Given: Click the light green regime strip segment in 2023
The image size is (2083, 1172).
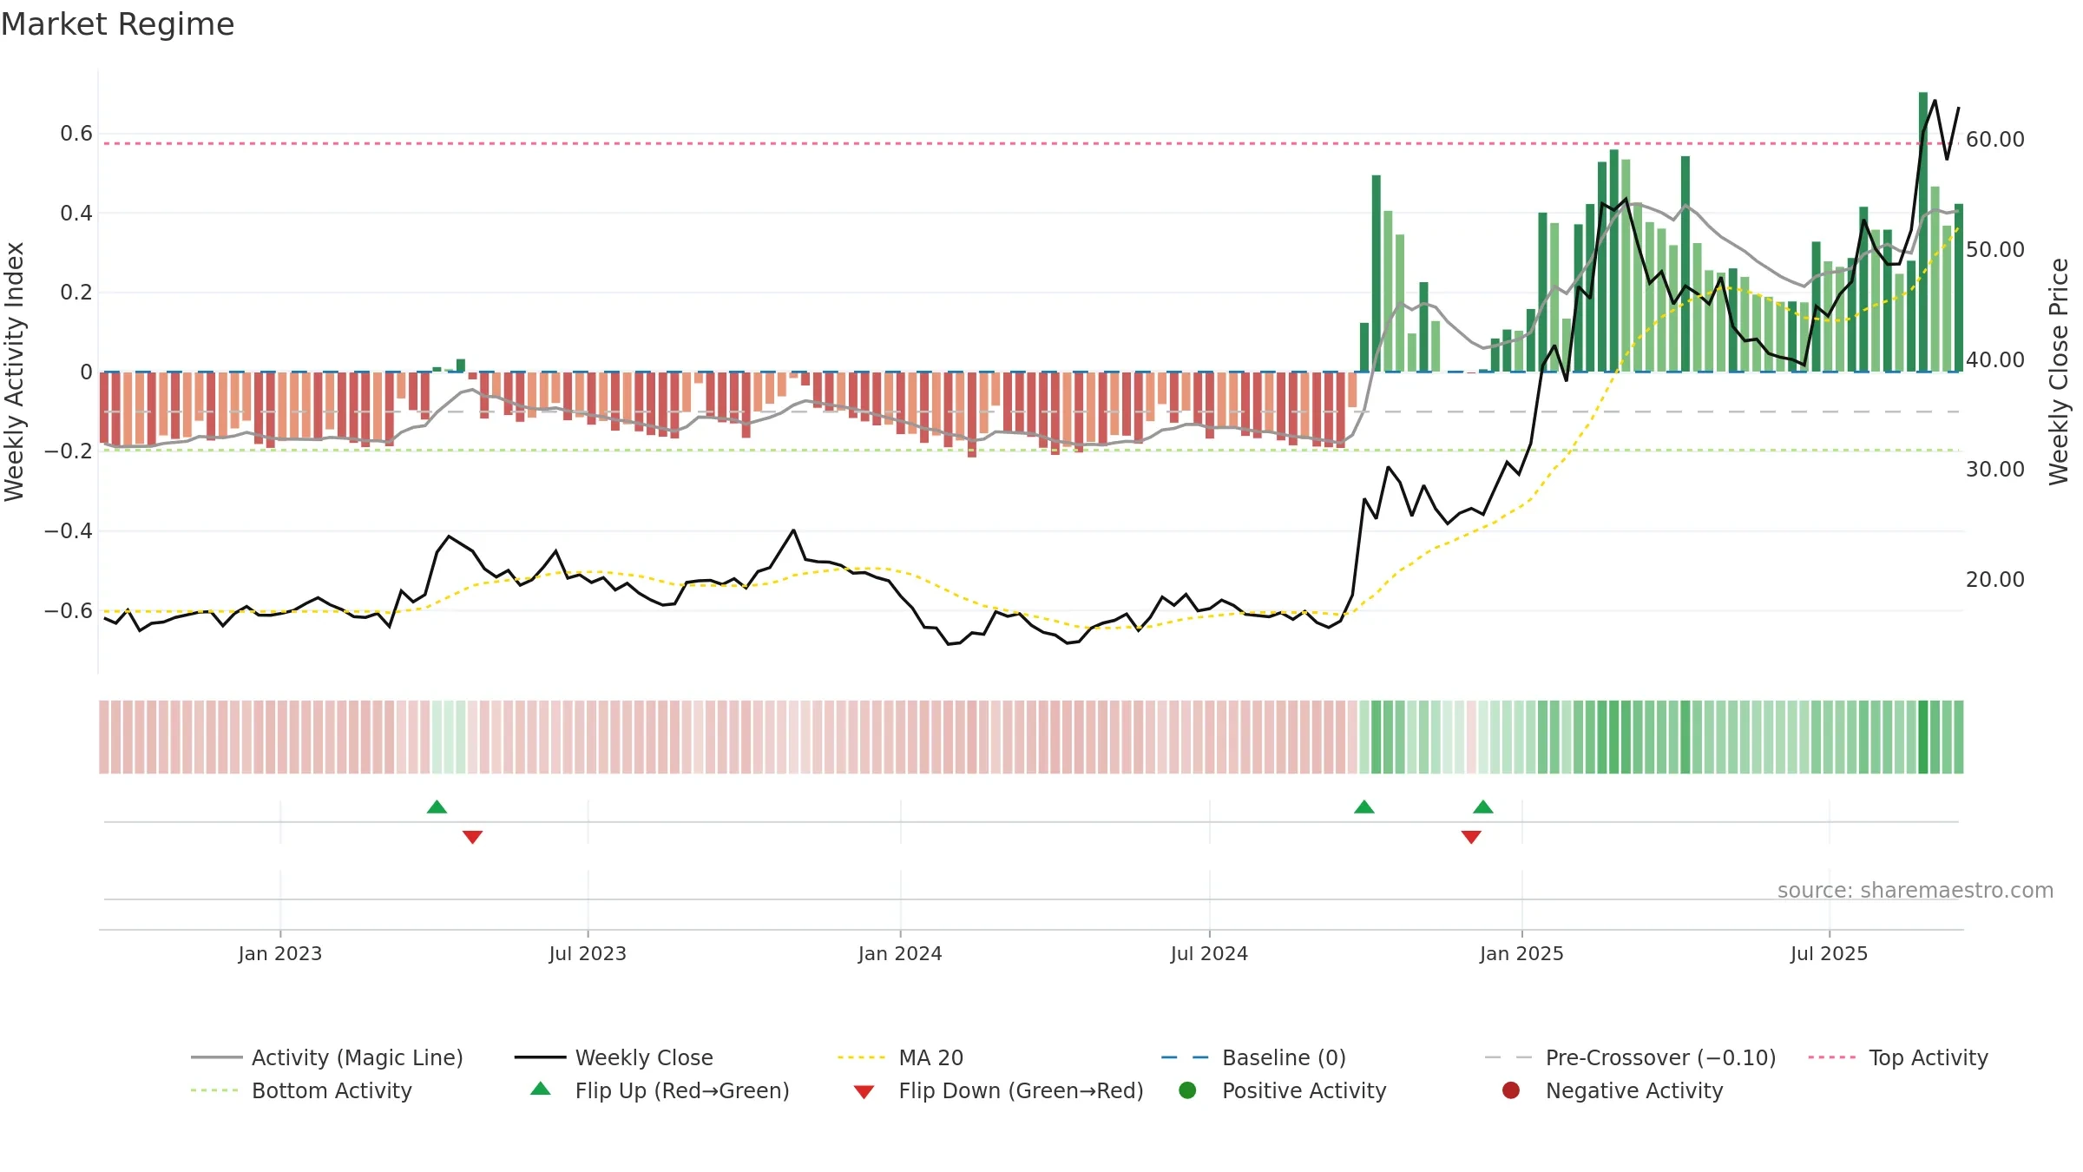Looking at the screenshot, I should click(x=449, y=737).
